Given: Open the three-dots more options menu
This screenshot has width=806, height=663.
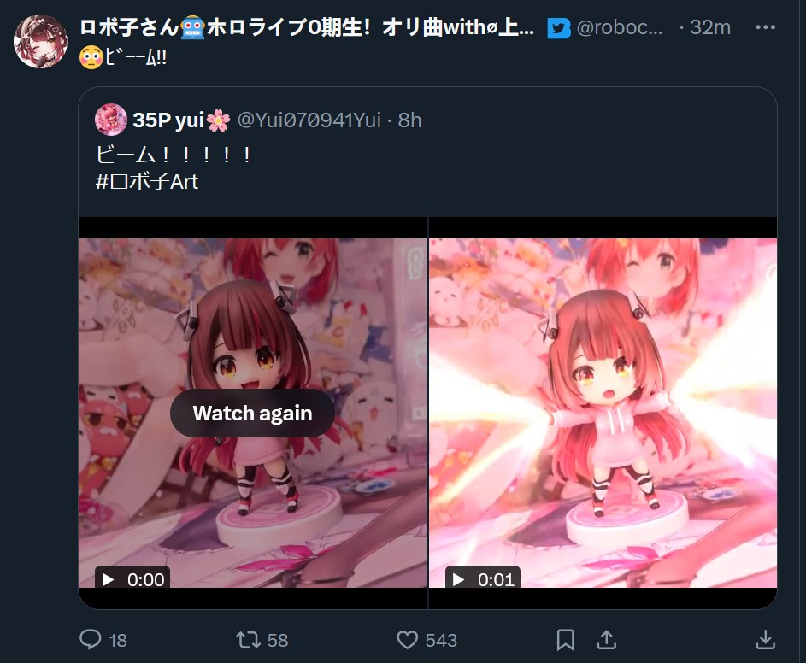Looking at the screenshot, I should pyautogui.click(x=765, y=27).
